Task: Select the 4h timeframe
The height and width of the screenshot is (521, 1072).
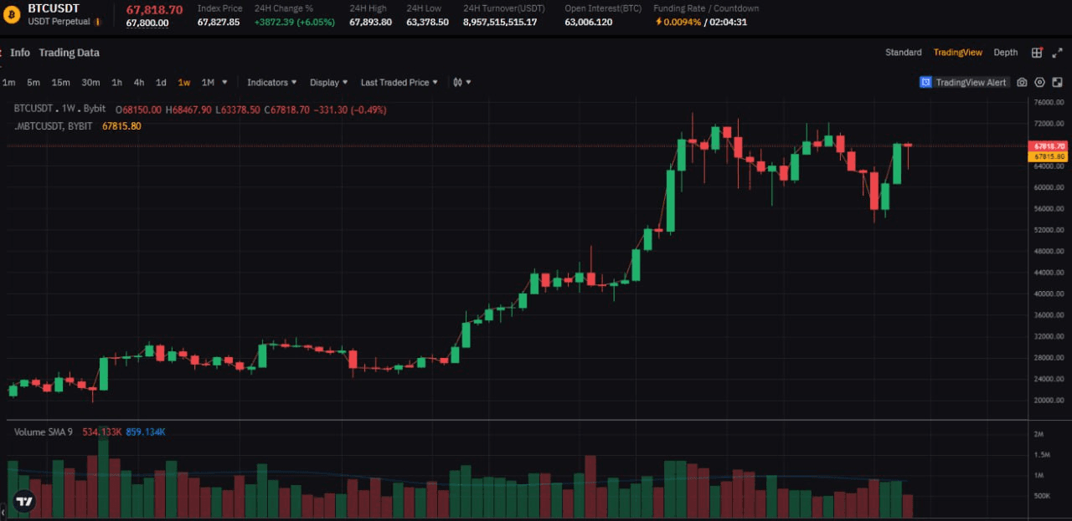Action: 139,83
